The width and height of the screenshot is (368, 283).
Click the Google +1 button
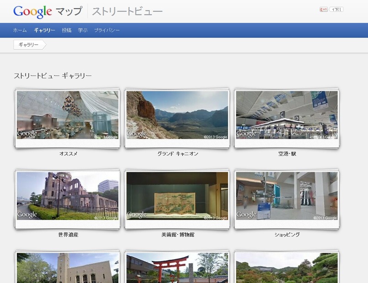[324, 10]
